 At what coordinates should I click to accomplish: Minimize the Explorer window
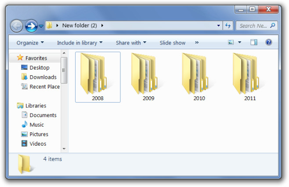point(241,9)
